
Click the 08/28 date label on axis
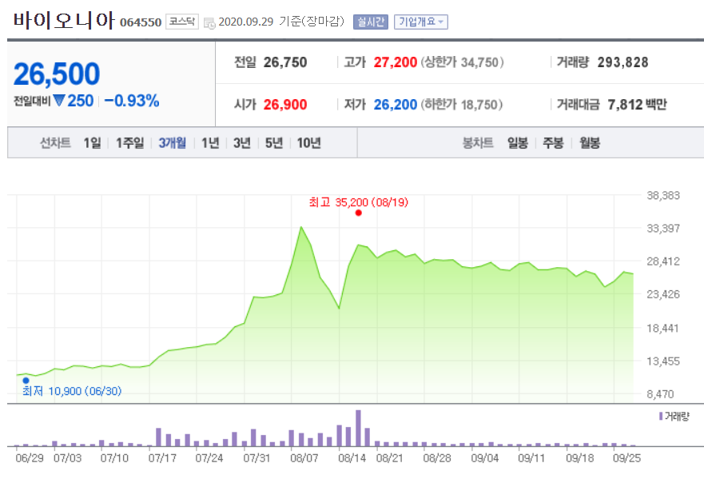pyautogui.click(x=437, y=458)
